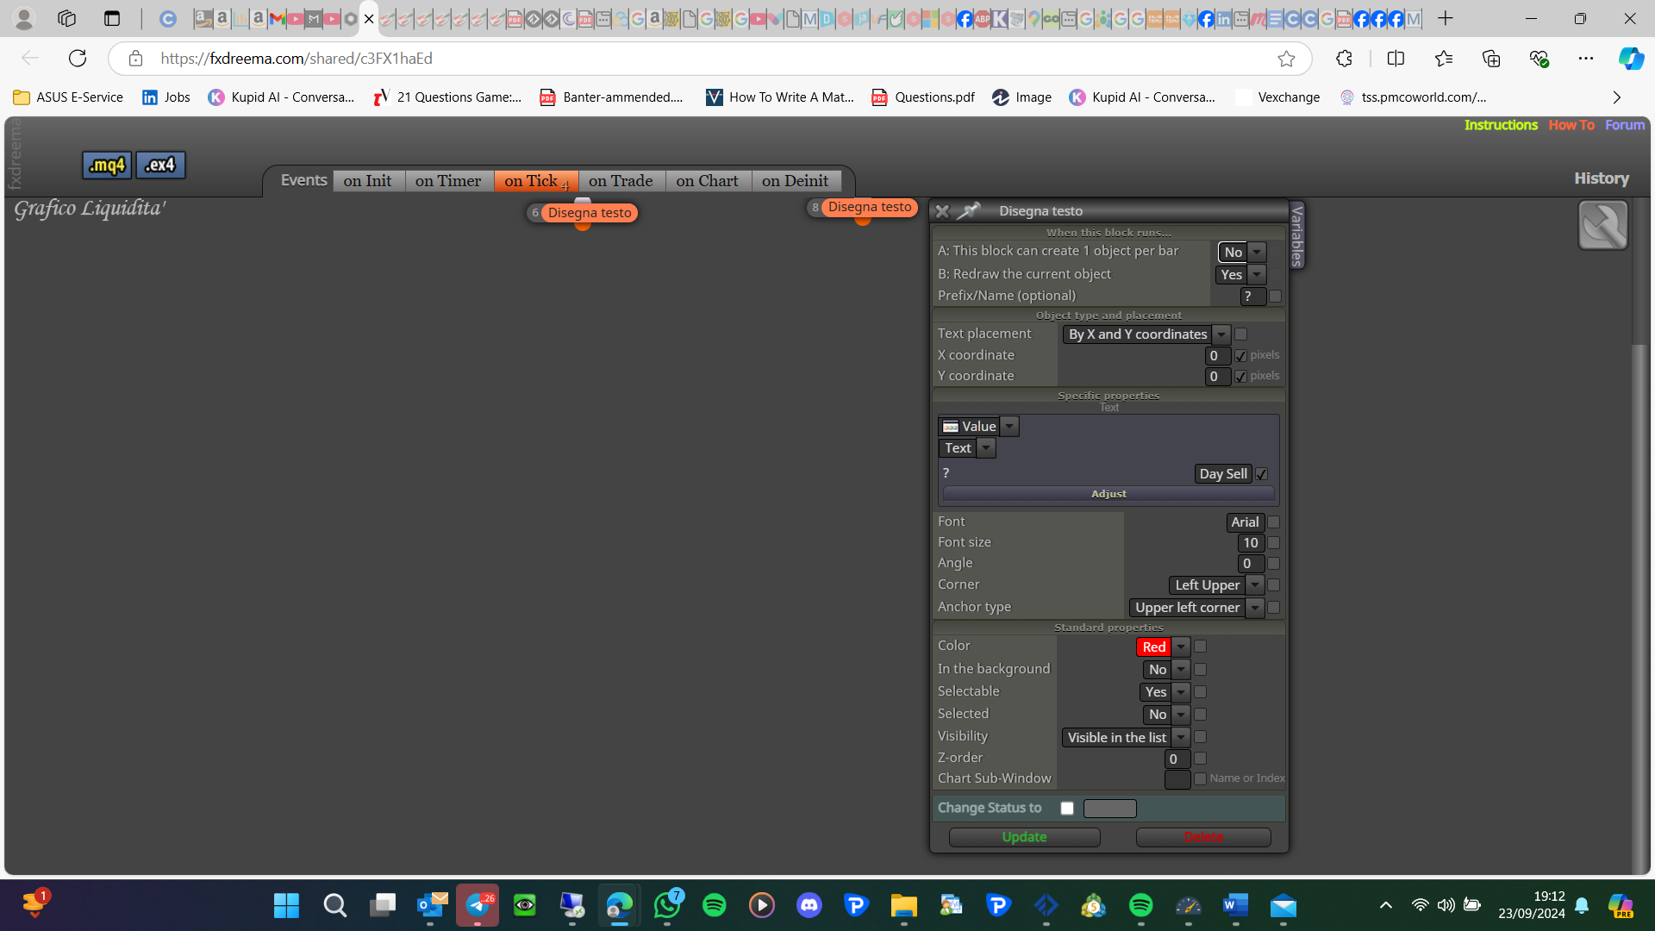Open the ASUS E-Service bookmark
Image resolution: width=1655 pixels, height=931 pixels.
pyautogui.click(x=69, y=97)
